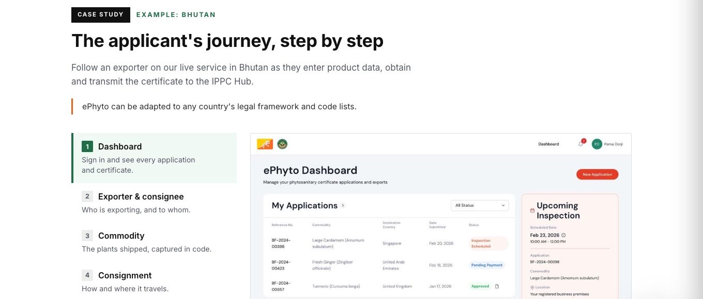Click the Destination Country column header

(x=392, y=225)
